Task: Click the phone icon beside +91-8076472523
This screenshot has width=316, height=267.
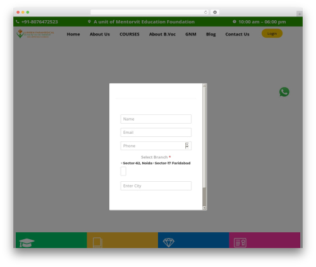Action: pyautogui.click(x=18, y=21)
